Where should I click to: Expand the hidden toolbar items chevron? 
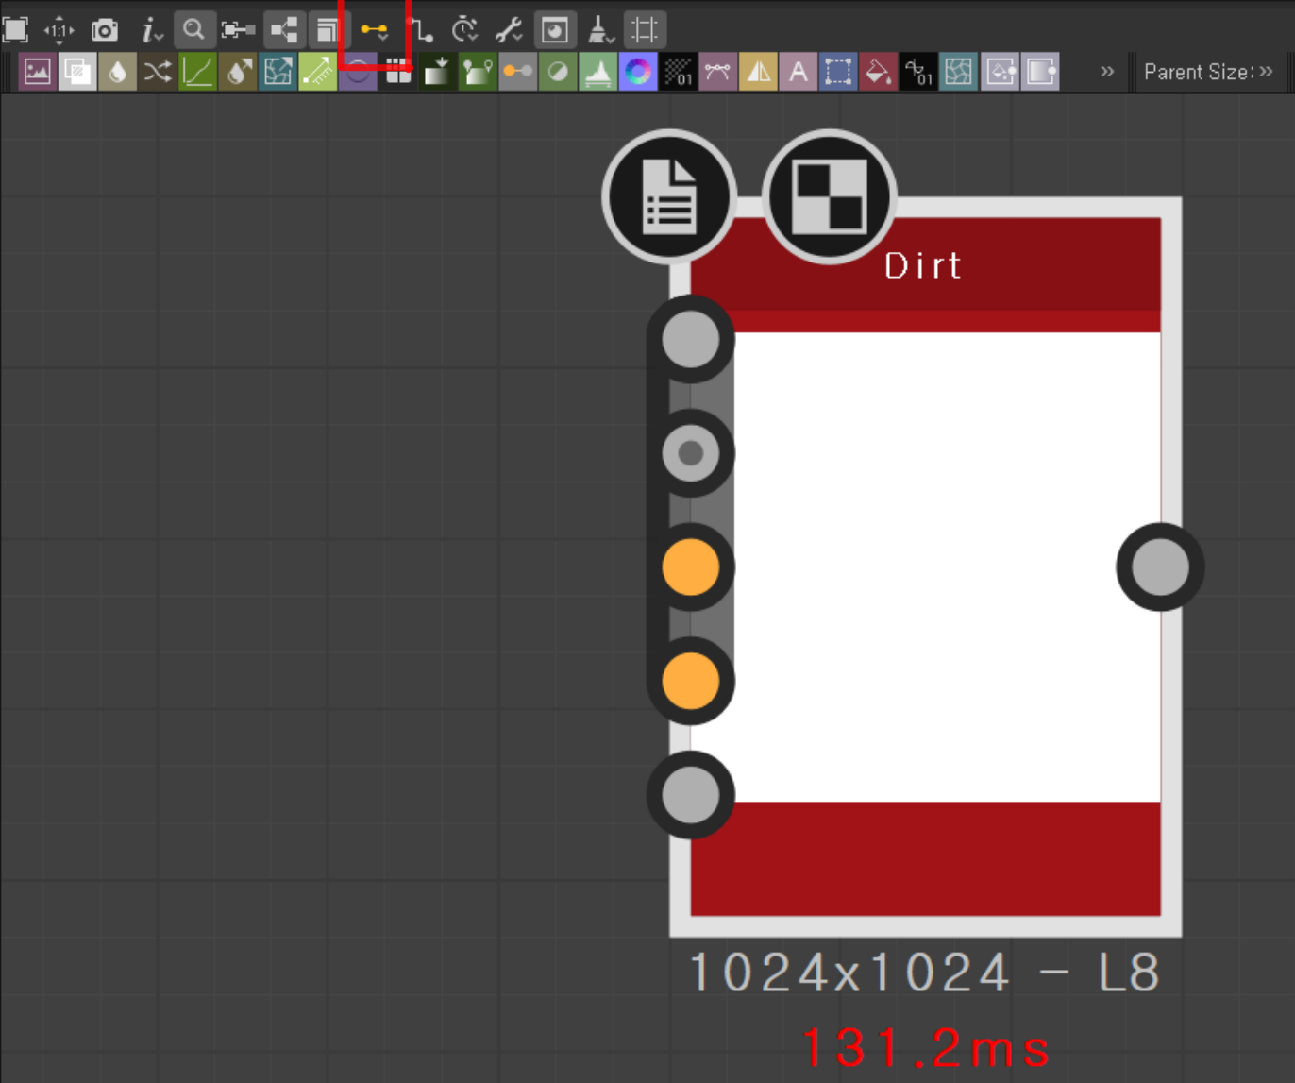pos(1107,72)
